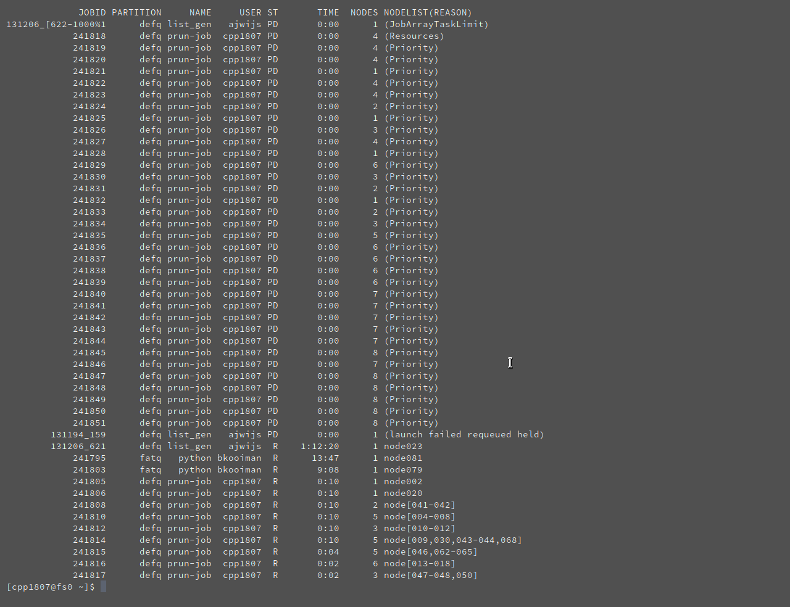Screen dimensions: 790x607
Task: Click the running time 1:12:20
Action: tap(320, 446)
